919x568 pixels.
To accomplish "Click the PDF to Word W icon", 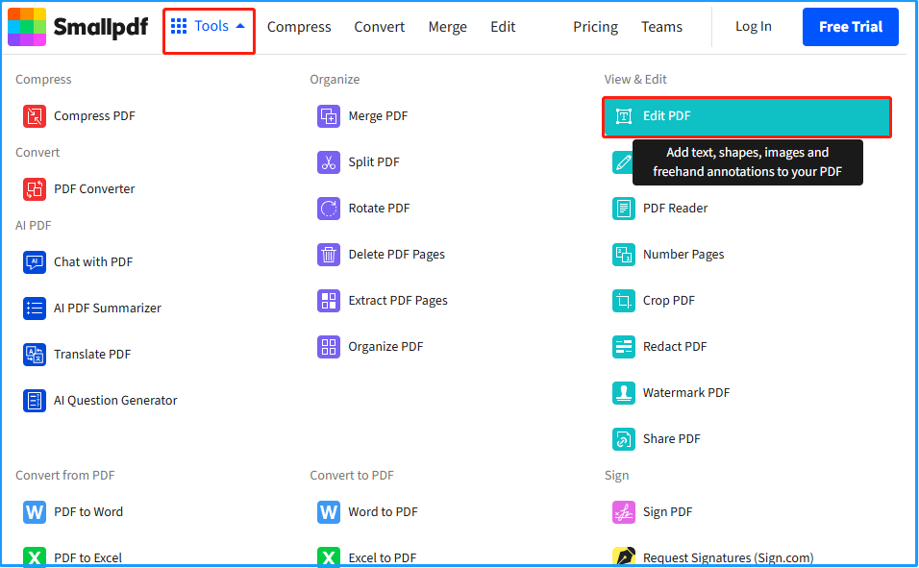I will 35,511.
